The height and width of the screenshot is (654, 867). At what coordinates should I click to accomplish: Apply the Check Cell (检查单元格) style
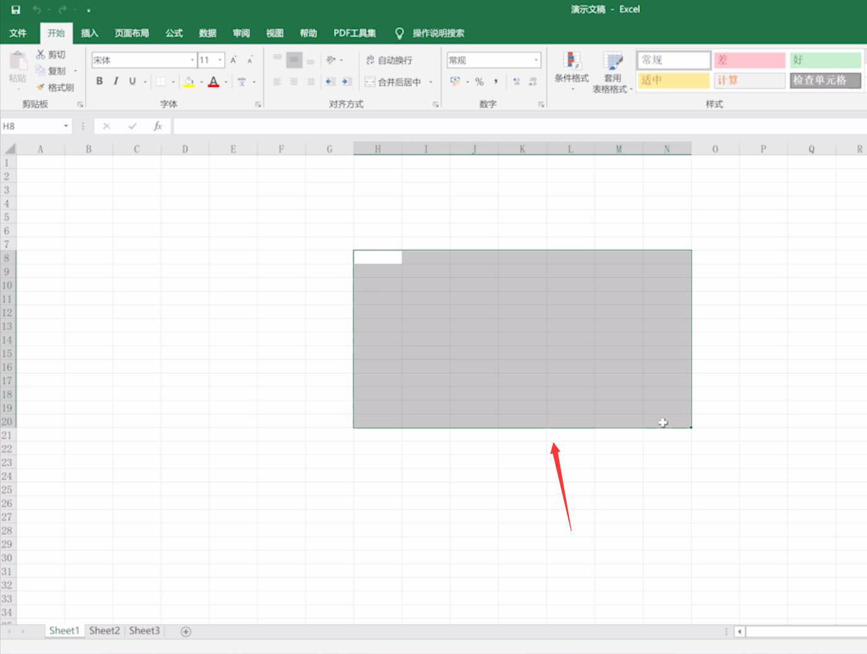825,80
